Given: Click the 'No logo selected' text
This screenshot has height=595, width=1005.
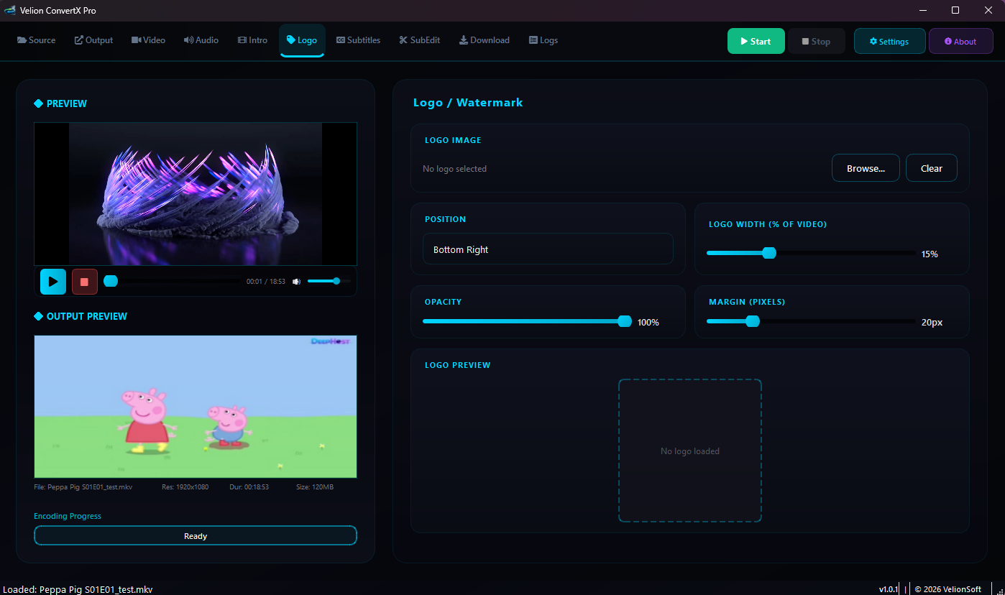Looking at the screenshot, I should tap(454, 169).
